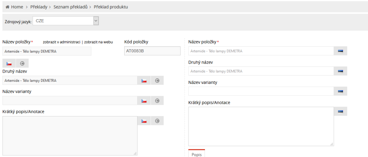This screenshot has height=157, width=368.
Task: Open Zdrojový jazyk dropdown showing CZE
Action: pyautogui.click(x=66, y=21)
